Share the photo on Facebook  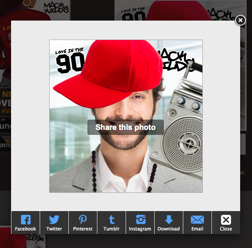point(26,222)
